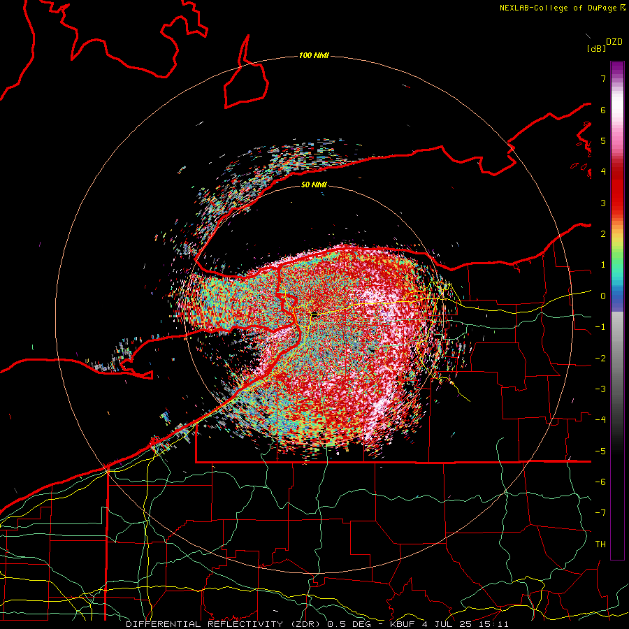Click the scale value 0 label
Screen dimensions: 629x629
[603, 296]
